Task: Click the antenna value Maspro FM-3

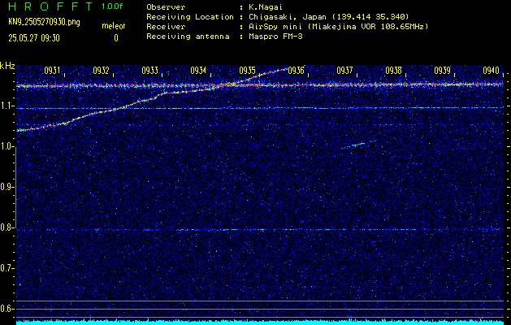Action: [x=275, y=37]
